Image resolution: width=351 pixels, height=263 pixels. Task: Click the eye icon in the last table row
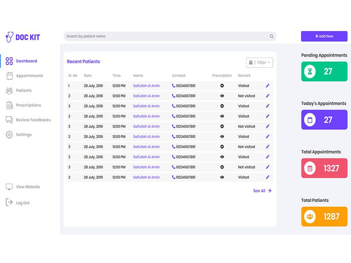(222, 178)
